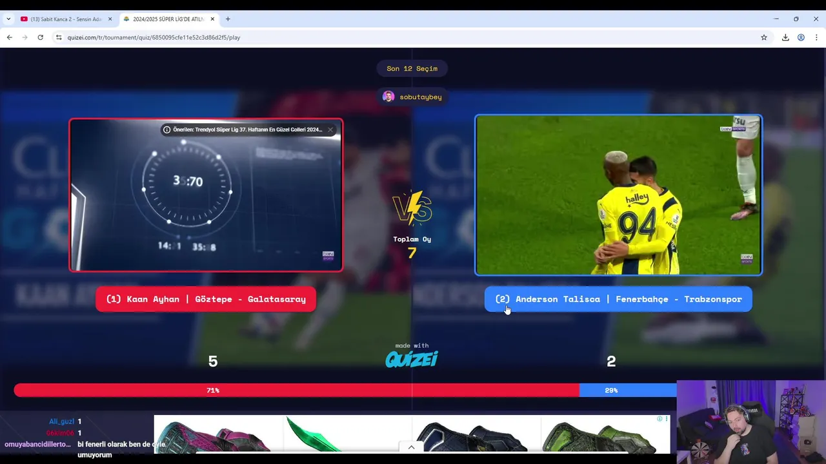Screen dimensions: 826x464
Task: Open info icon on Önerilen banner
Action: click(x=166, y=130)
